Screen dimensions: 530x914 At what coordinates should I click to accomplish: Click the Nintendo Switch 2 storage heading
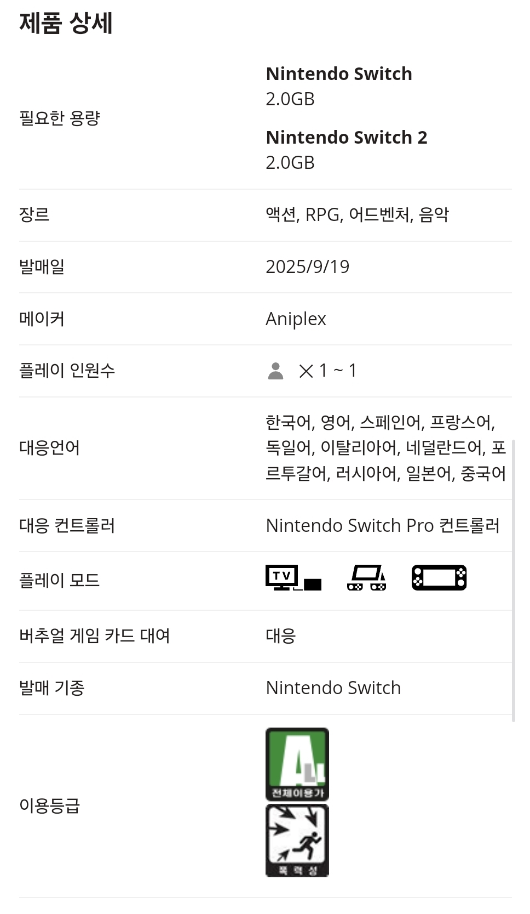pyautogui.click(x=346, y=138)
